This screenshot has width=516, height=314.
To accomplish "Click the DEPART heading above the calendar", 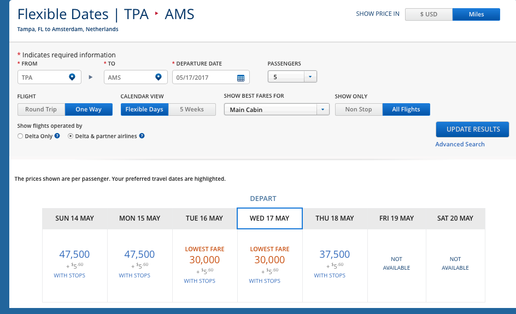I will pos(263,199).
